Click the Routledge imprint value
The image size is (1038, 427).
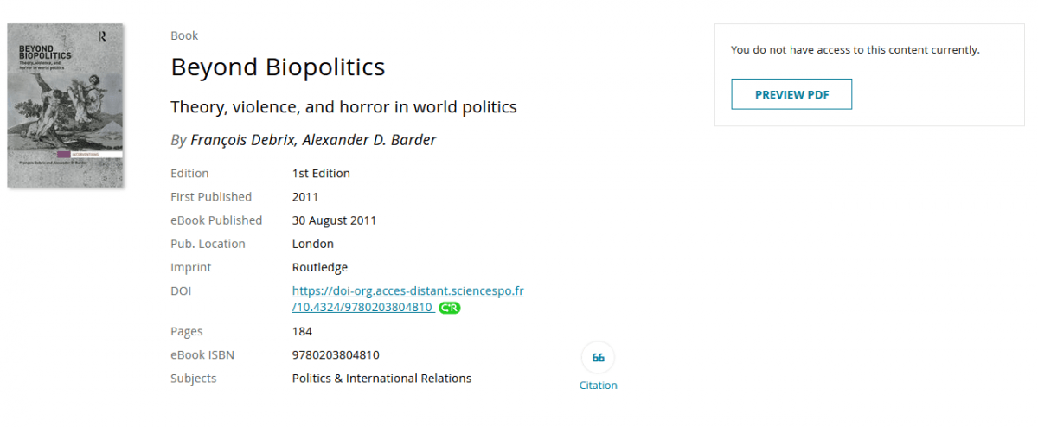coord(320,267)
